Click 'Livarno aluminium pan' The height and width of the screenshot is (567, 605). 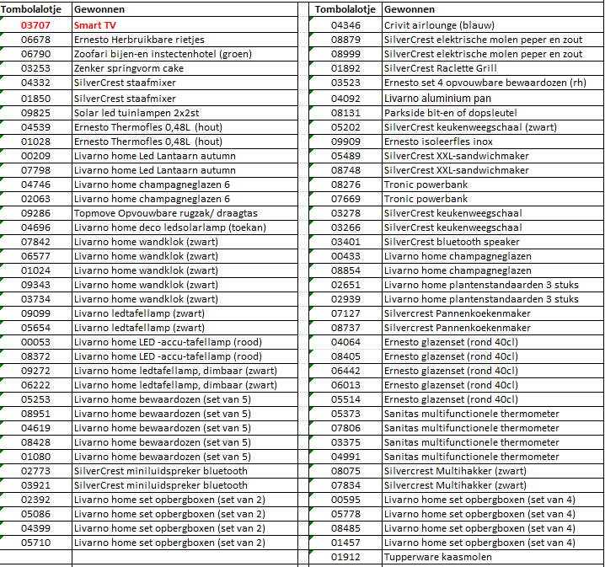click(437, 99)
